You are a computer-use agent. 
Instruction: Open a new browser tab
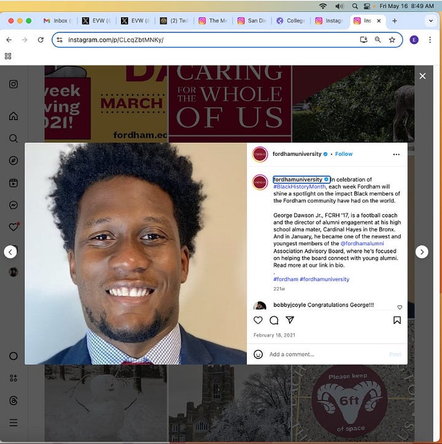(x=394, y=21)
